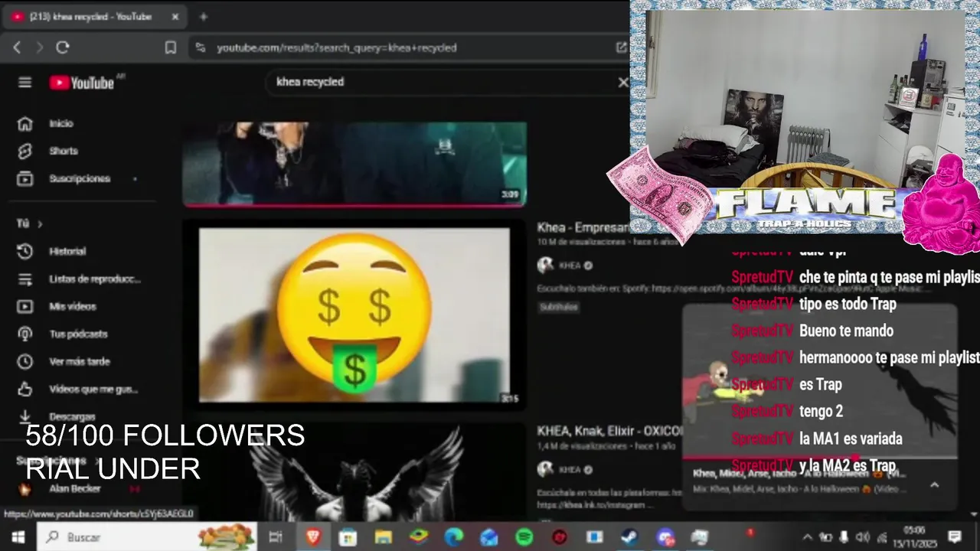Screen dimensions: 980x551
Task: Click the home icon next to Inicio
Action: pyautogui.click(x=25, y=123)
